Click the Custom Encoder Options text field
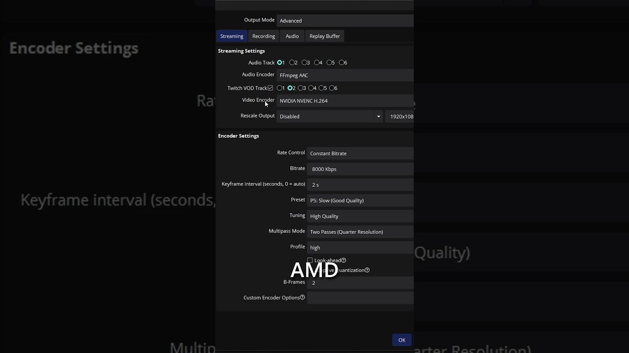This screenshot has width=629, height=353. click(x=360, y=298)
